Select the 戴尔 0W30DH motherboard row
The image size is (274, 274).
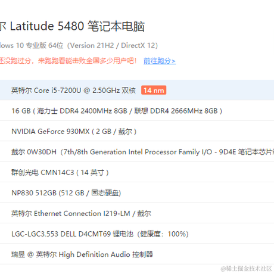tap(137, 152)
